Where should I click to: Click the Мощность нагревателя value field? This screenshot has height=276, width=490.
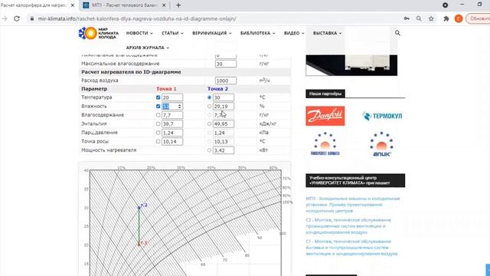point(224,150)
